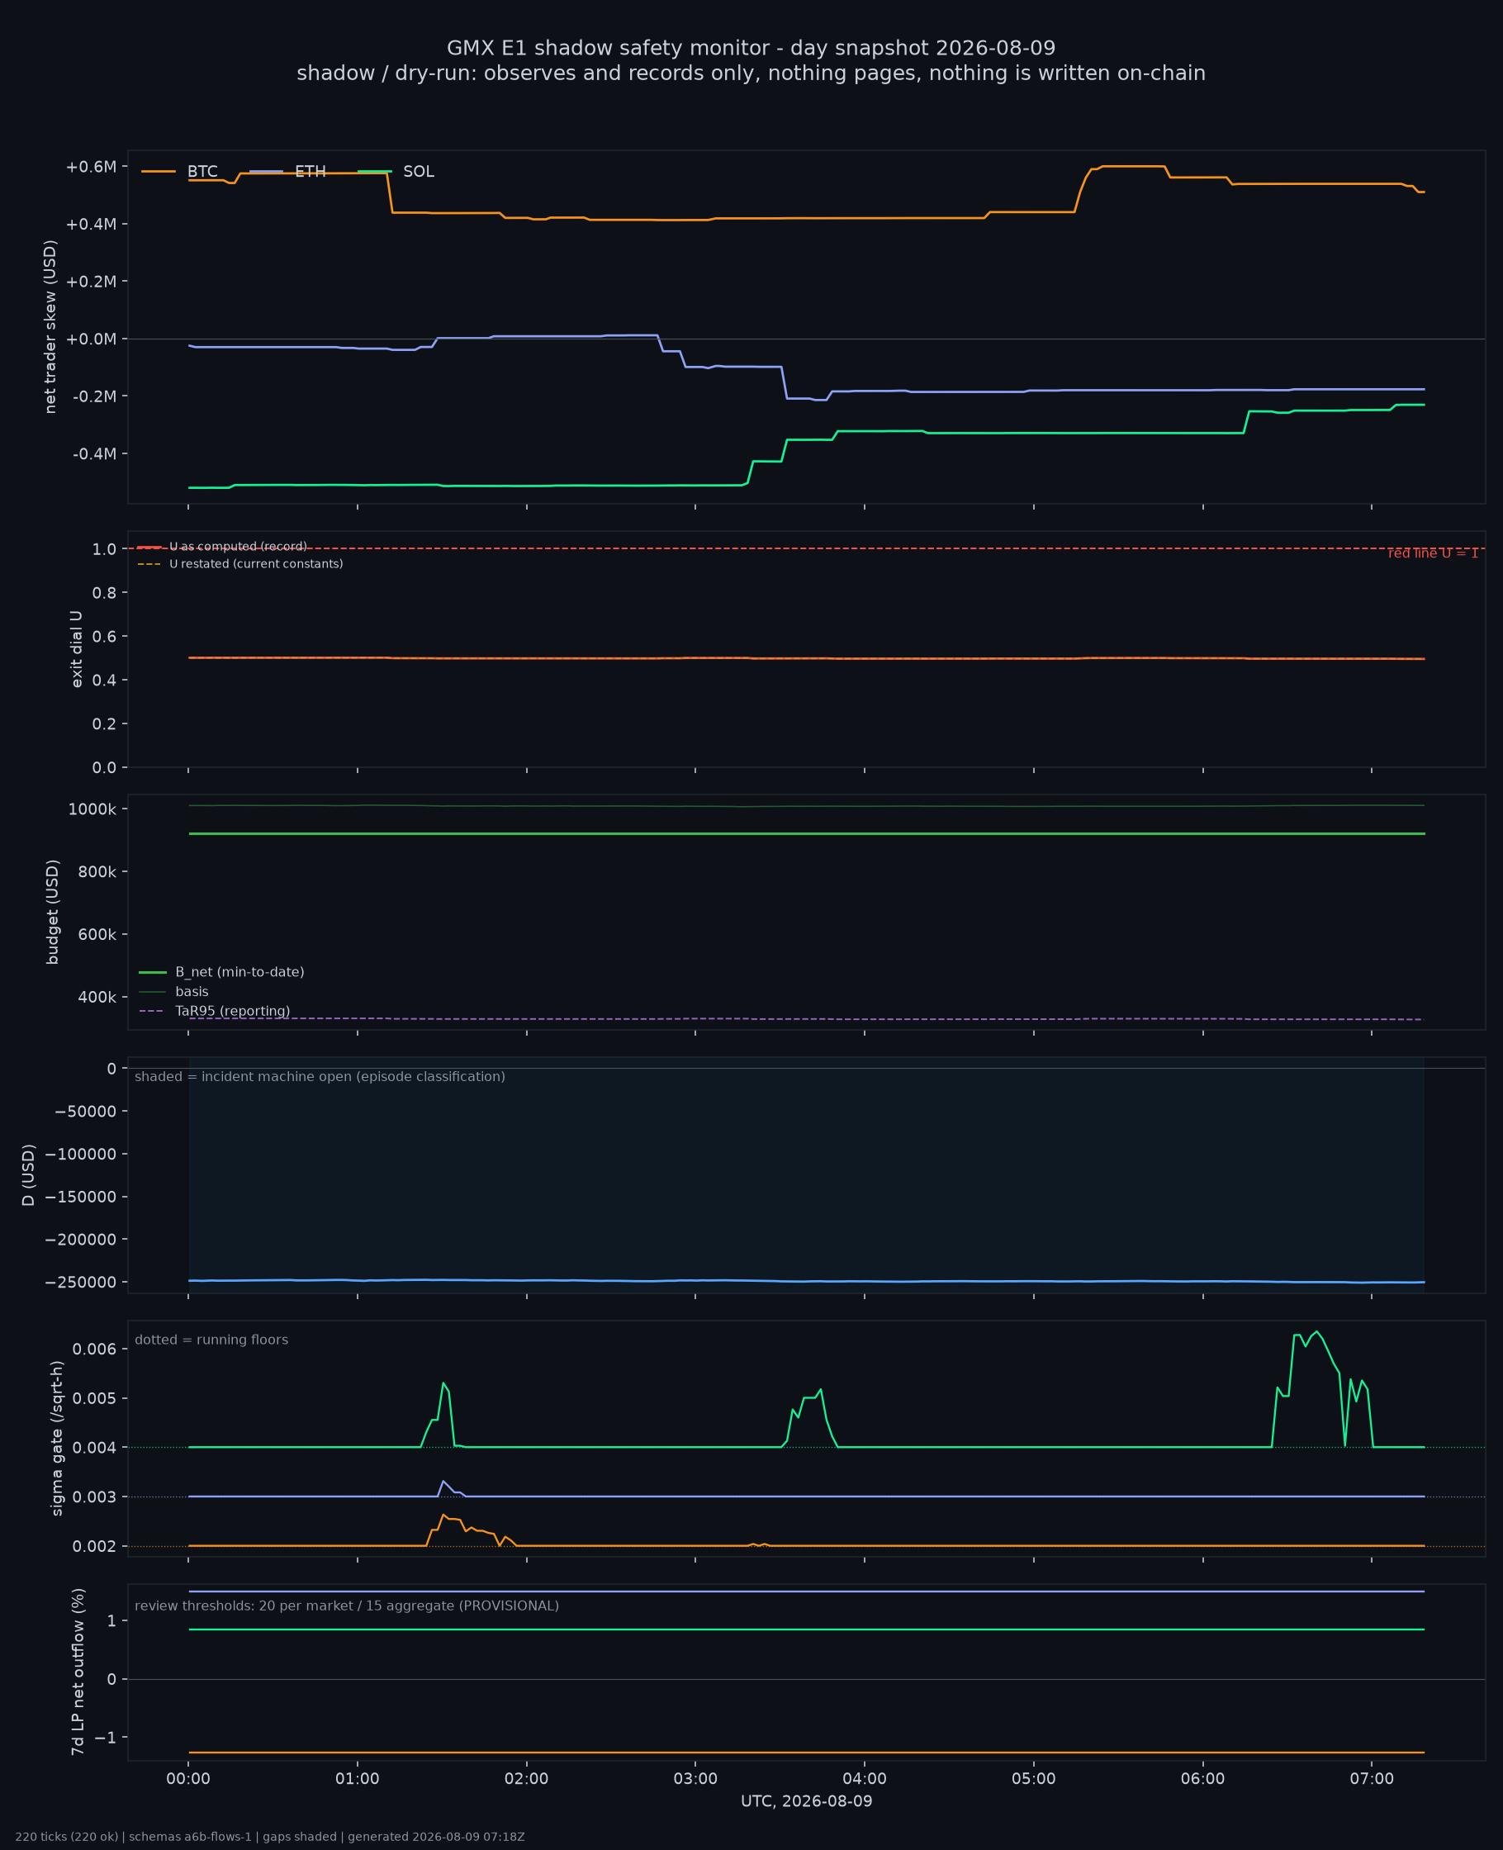Select the 'basis' legend entry
The image size is (1503, 1850).
(x=192, y=991)
